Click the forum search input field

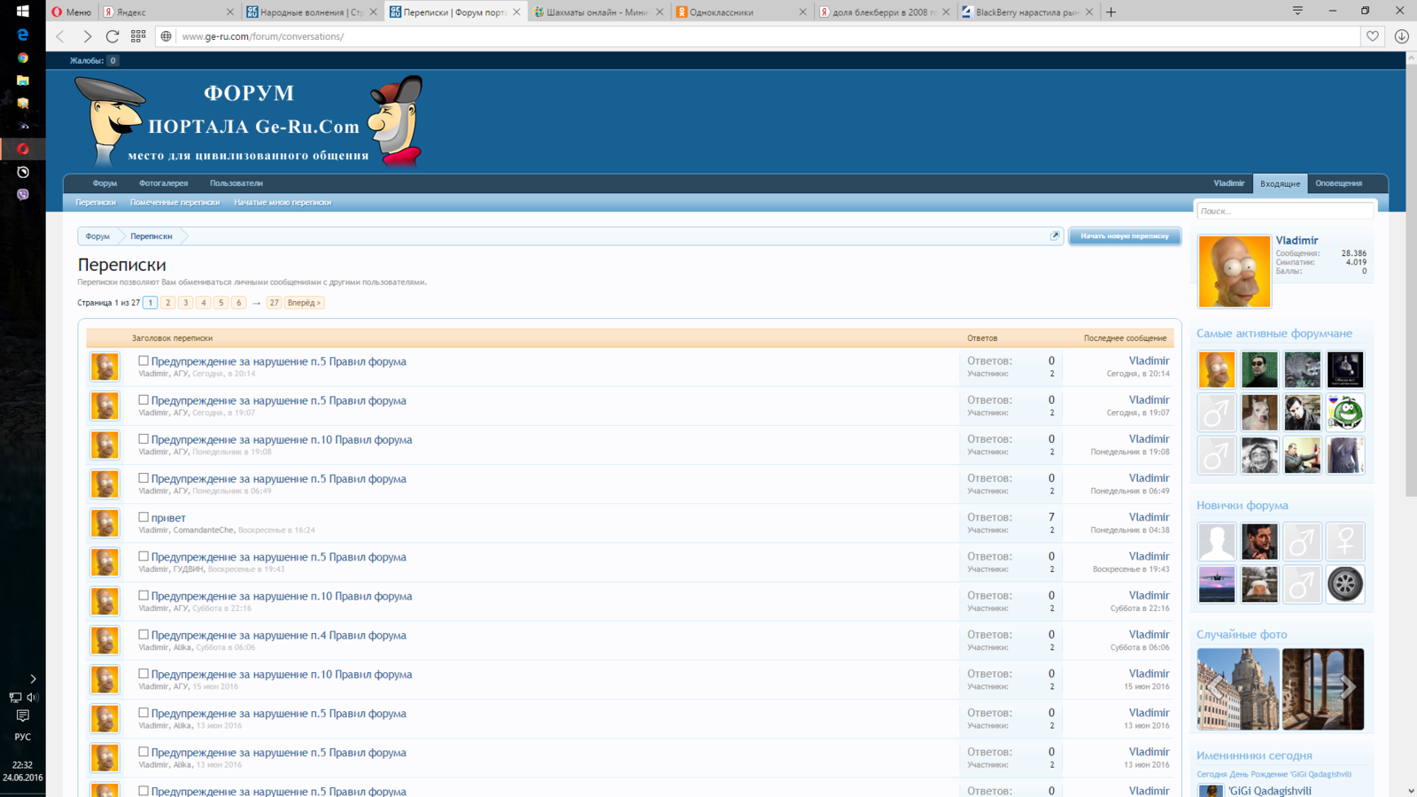[x=1284, y=211]
